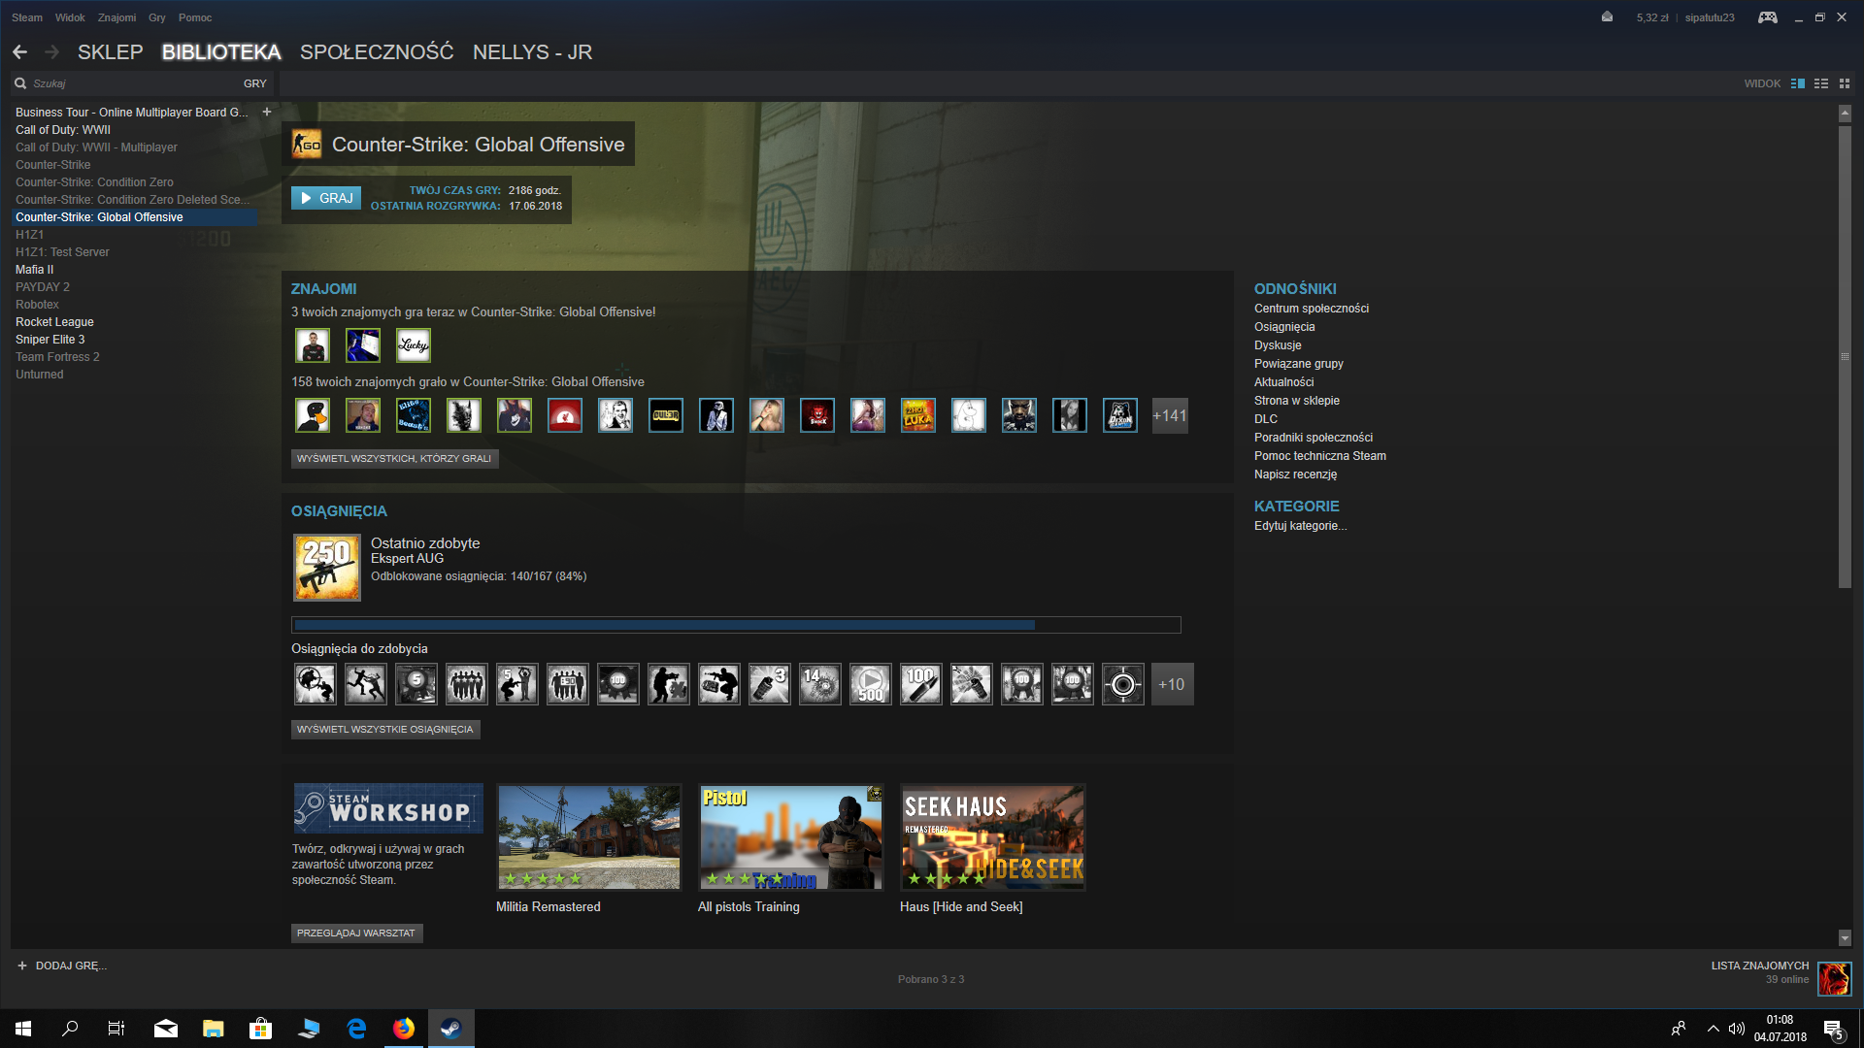
Task: Click the +10 more achievements tile
Action: [x=1172, y=684]
